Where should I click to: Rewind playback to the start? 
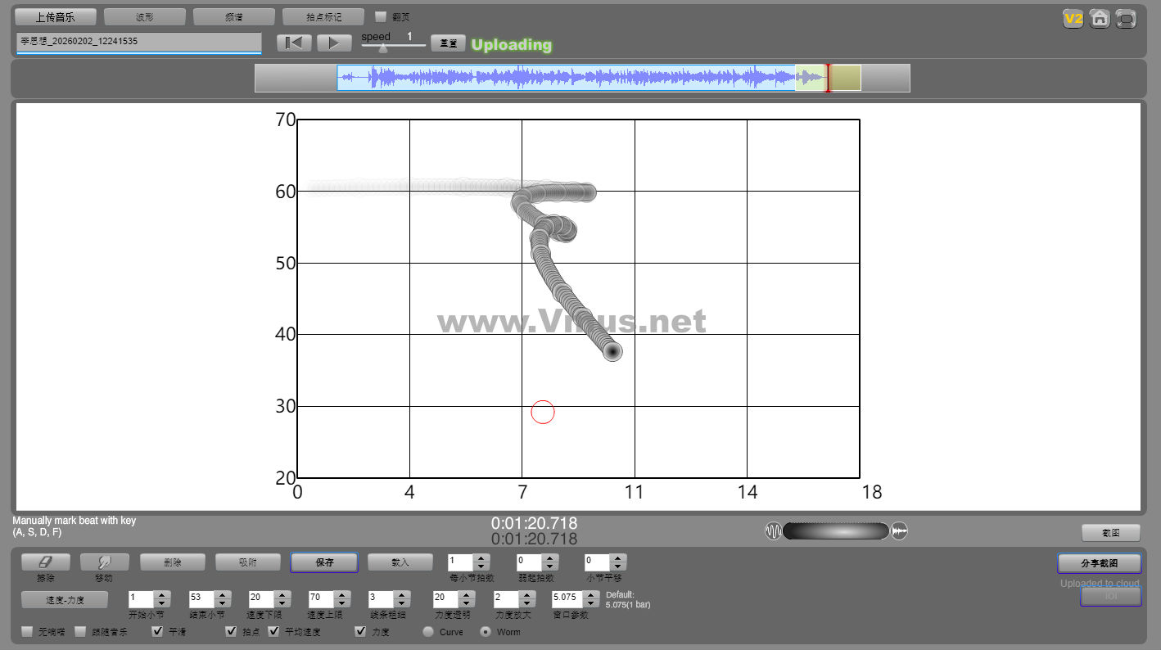click(x=294, y=43)
